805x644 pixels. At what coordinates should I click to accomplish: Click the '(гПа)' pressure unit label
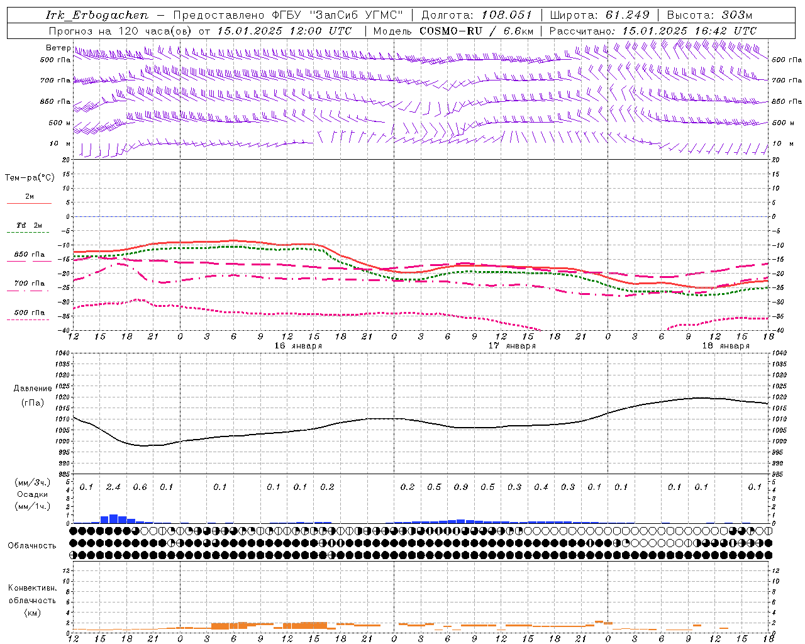click(33, 402)
